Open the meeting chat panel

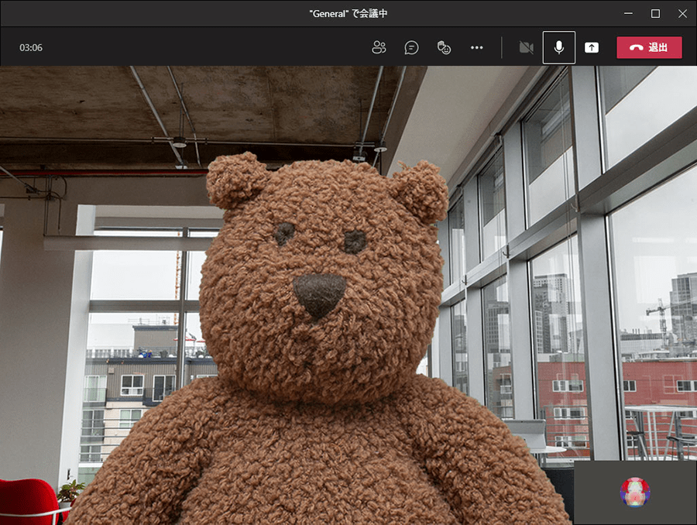click(411, 47)
